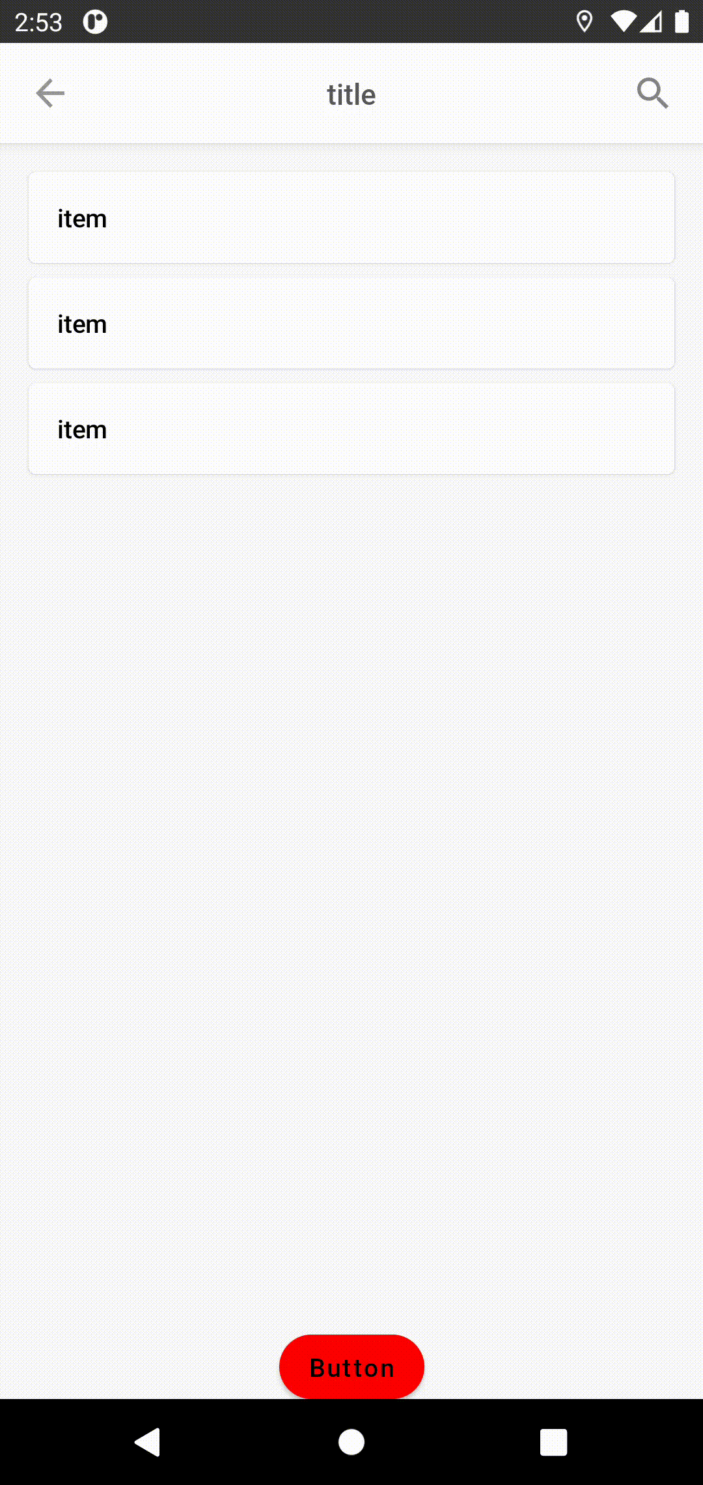Select the bottom item in the list
Screen dimensions: 703x1485
[351, 429]
